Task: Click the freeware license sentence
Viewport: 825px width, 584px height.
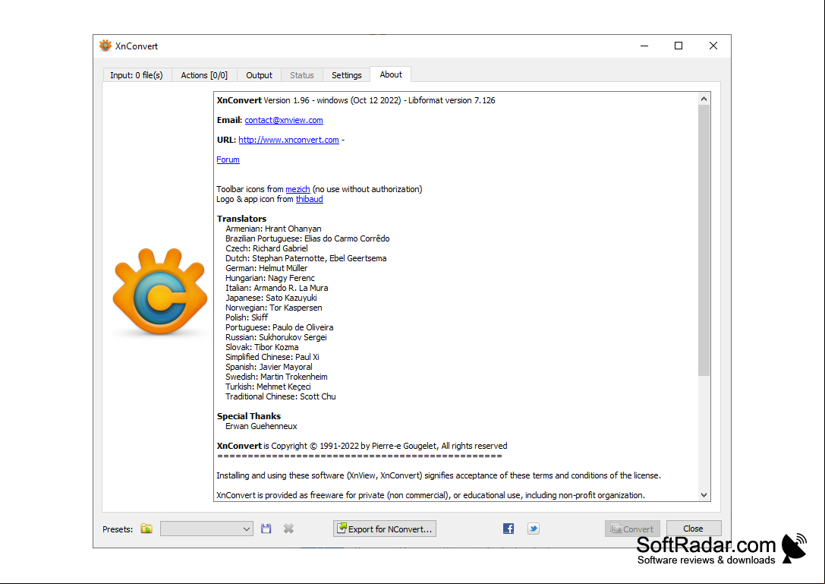Action: pos(431,496)
